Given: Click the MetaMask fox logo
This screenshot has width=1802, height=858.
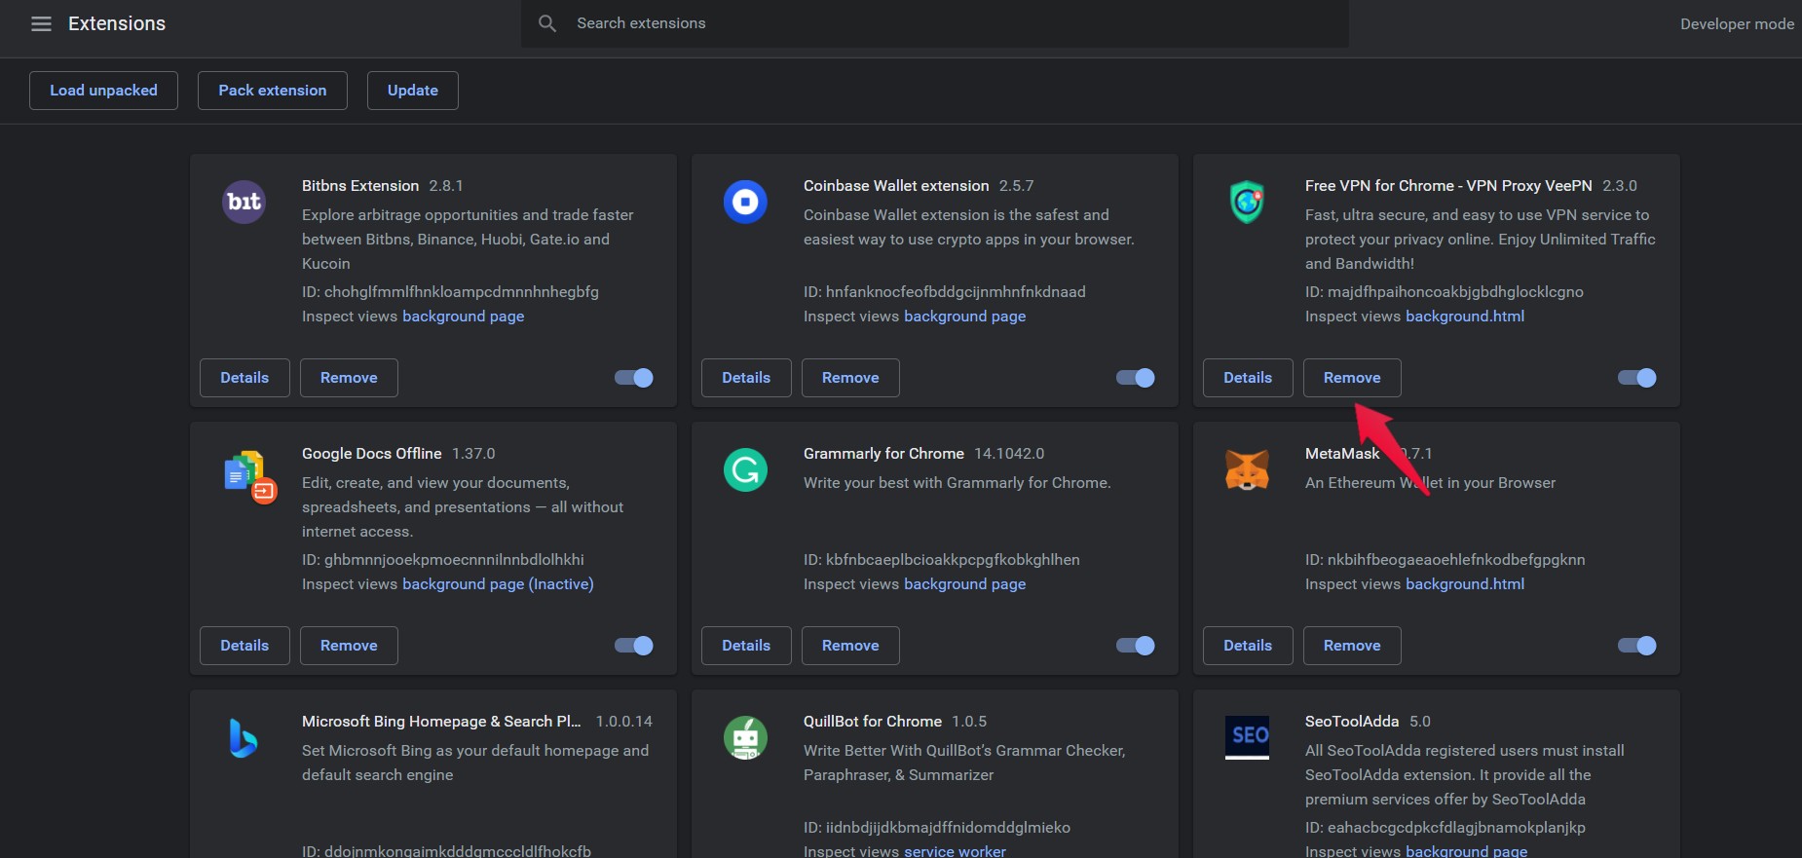Looking at the screenshot, I should coord(1247,470).
